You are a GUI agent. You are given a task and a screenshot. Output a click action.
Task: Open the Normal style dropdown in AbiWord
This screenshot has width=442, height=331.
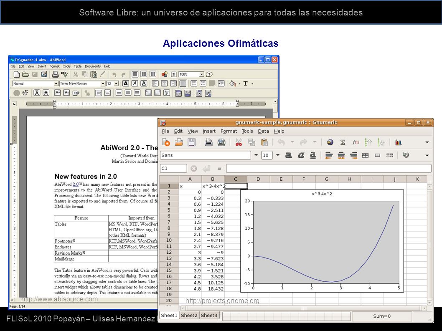click(x=56, y=83)
